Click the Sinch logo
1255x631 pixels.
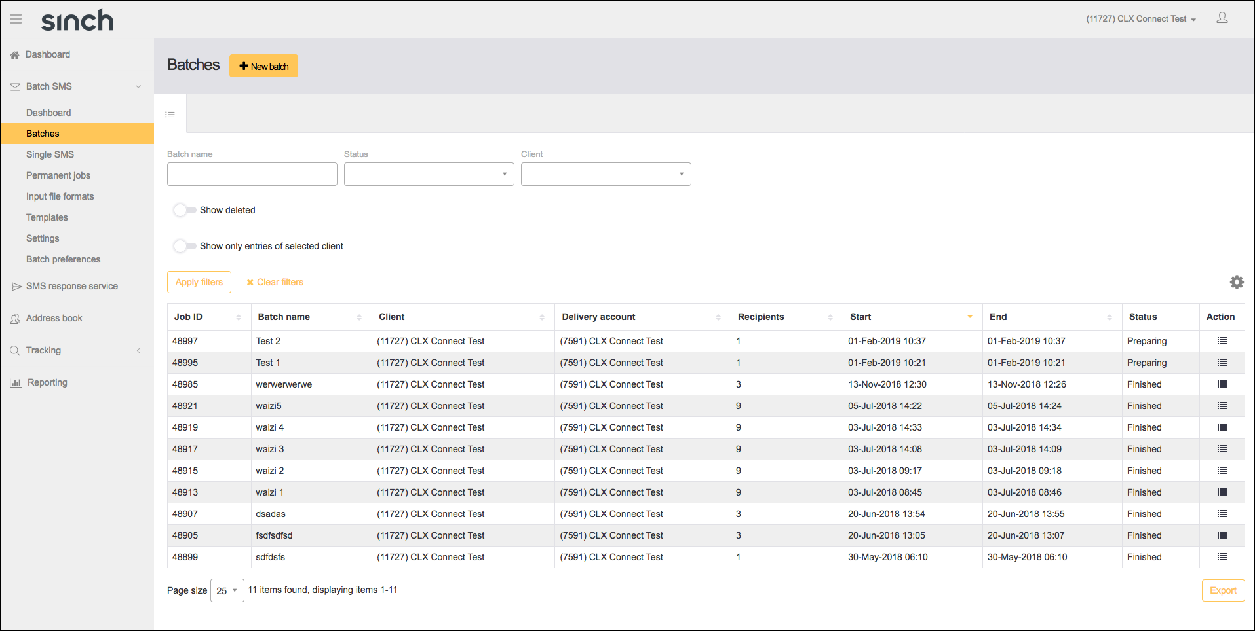(77, 20)
